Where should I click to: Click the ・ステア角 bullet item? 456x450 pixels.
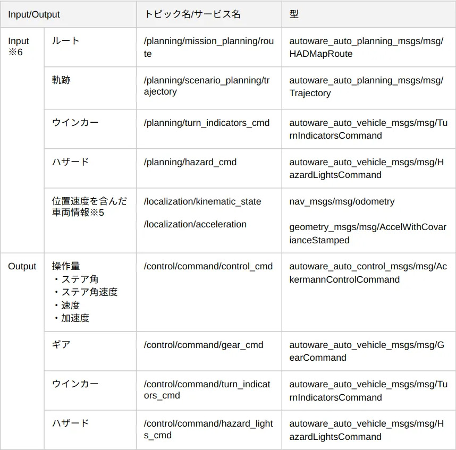coord(75,279)
